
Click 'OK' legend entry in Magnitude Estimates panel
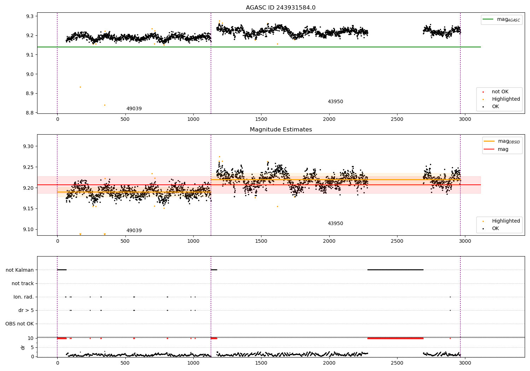point(495,229)
